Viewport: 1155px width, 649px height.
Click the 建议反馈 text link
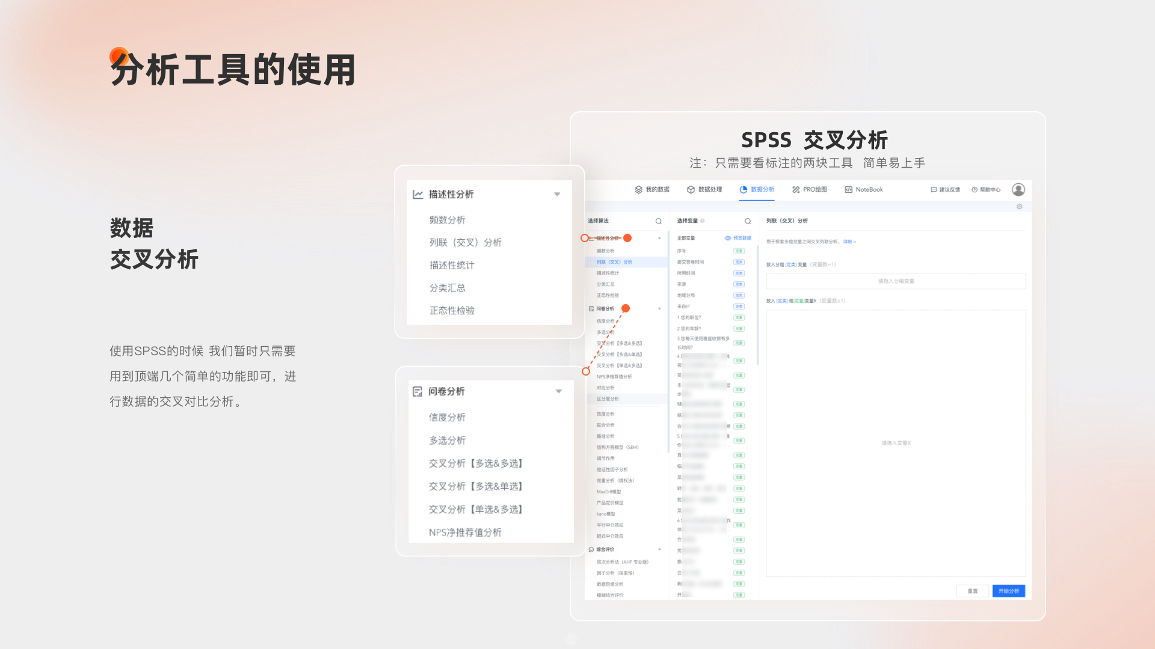950,189
